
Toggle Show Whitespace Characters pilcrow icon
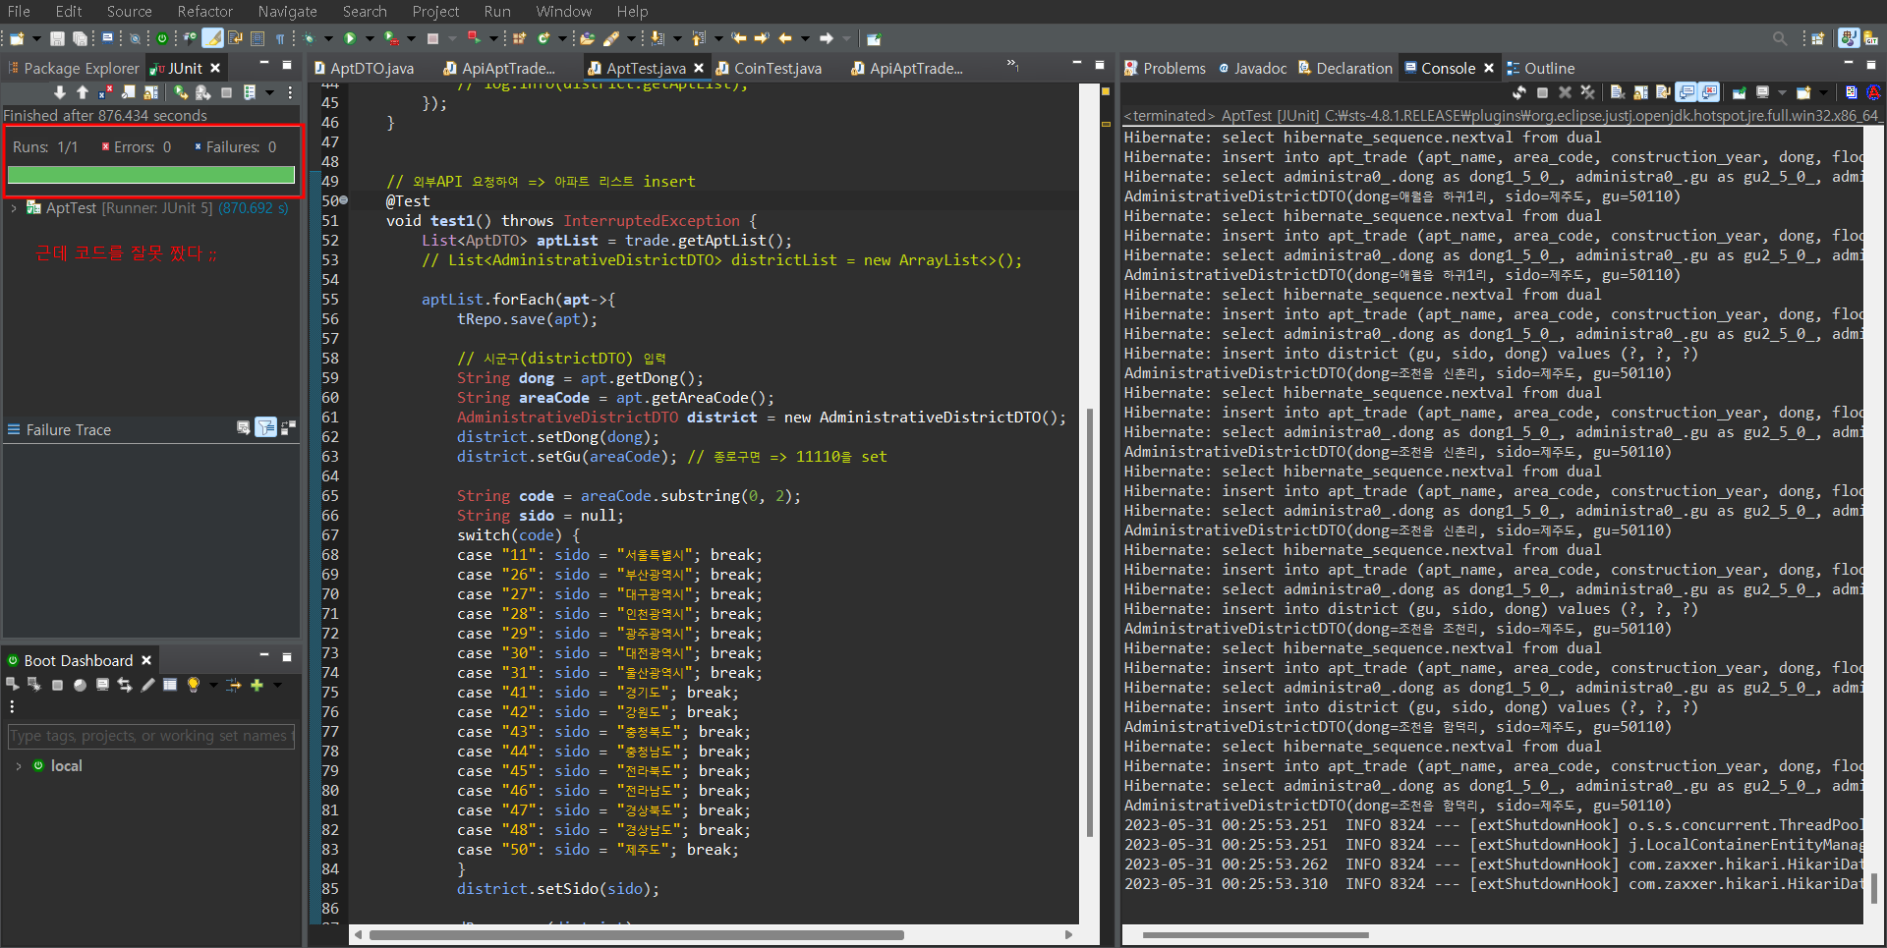[280, 38]
